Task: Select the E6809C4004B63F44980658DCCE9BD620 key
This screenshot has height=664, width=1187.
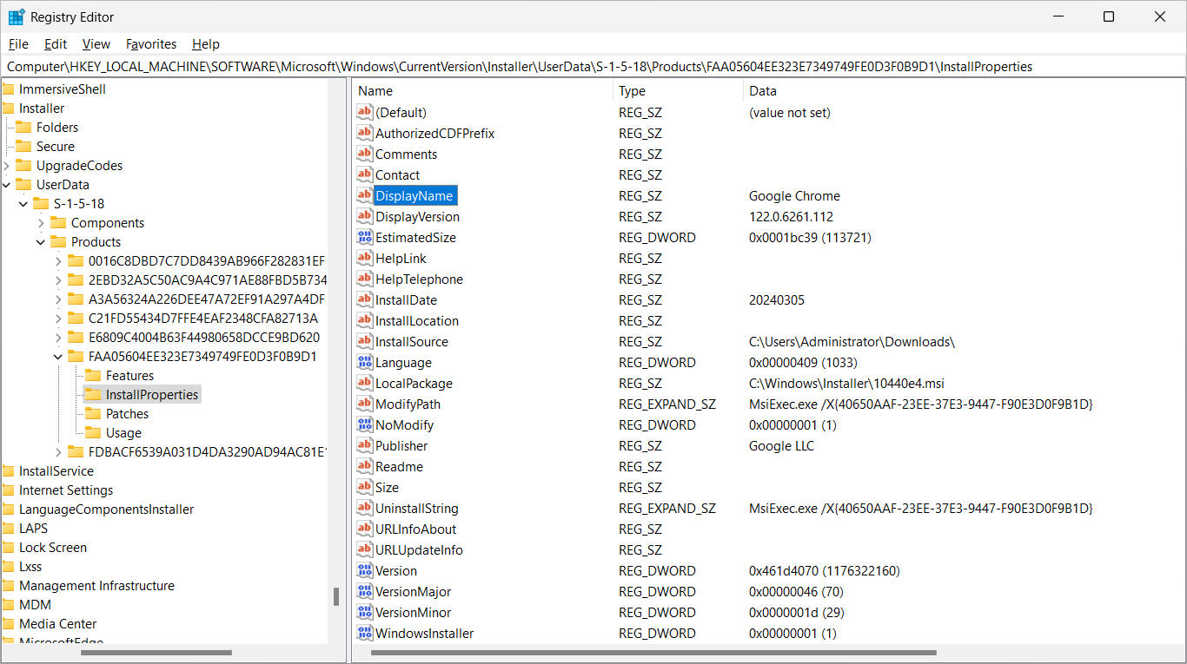Action: coord(204,337)
